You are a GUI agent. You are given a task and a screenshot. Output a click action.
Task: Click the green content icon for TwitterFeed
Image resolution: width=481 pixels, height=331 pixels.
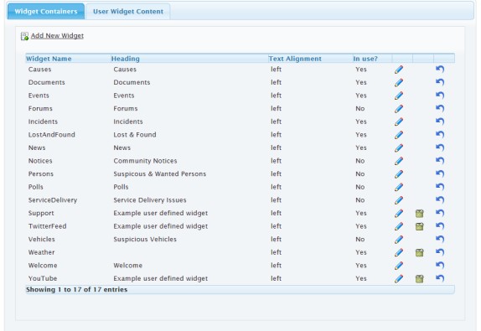(x=419, y=227)
